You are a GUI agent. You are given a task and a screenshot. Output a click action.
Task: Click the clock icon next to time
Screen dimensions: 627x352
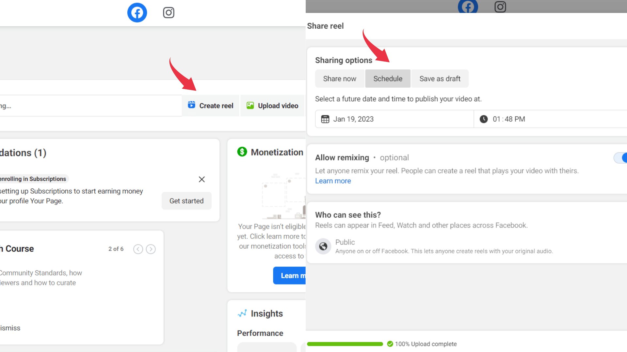(x=483, y=119)
